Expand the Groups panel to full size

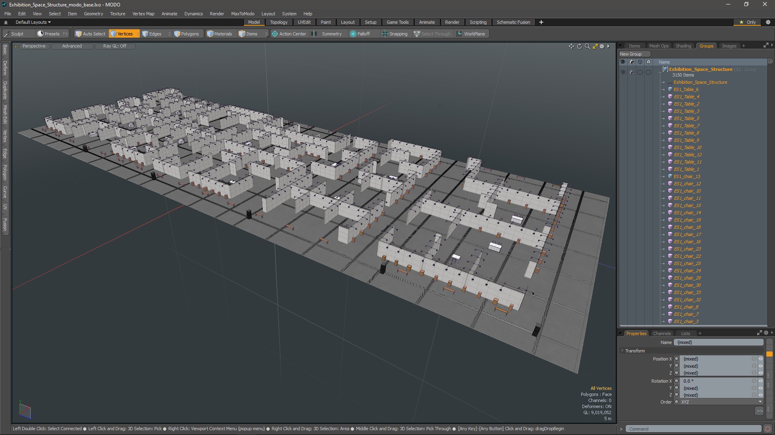[x=766, y=46]
